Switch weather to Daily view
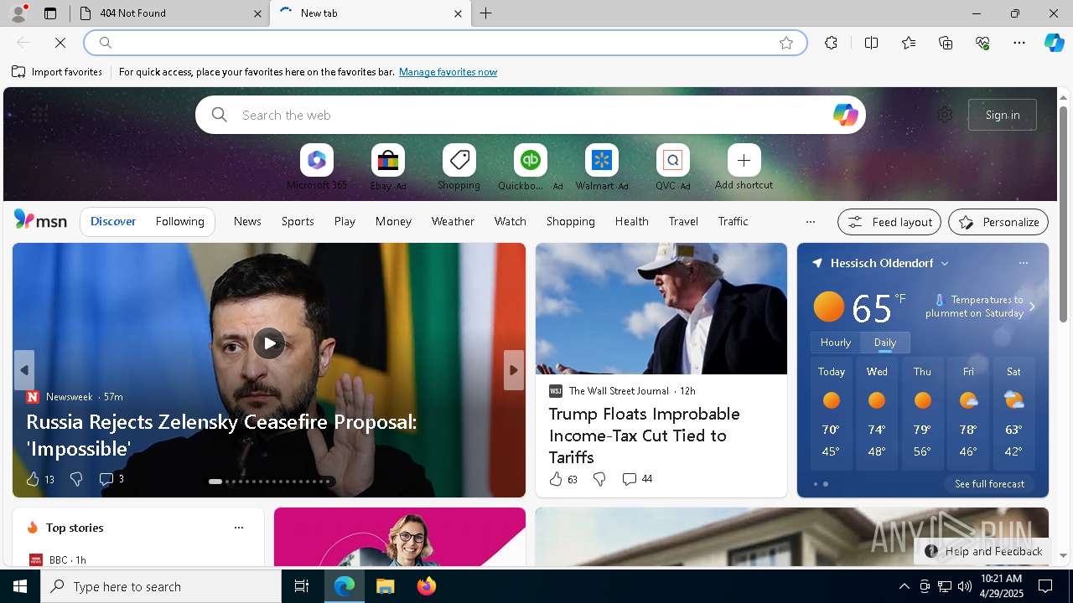 click(885, 343)
